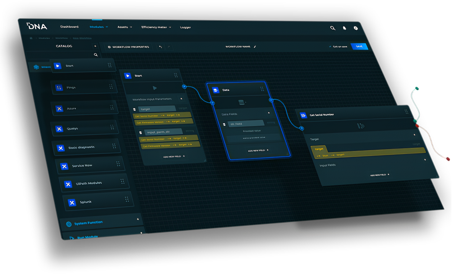Open the Dashboard page
The image size is (452, 274).
69,27
